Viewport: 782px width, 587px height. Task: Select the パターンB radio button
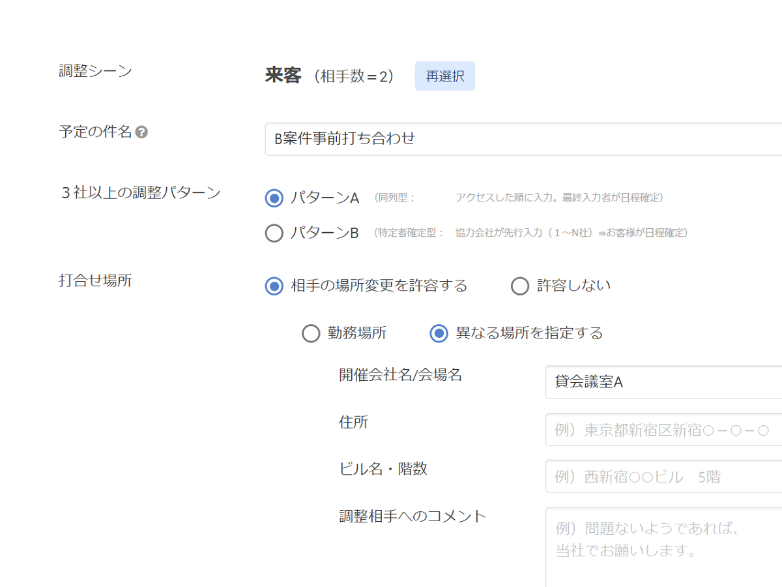click(x=274, y=233)
